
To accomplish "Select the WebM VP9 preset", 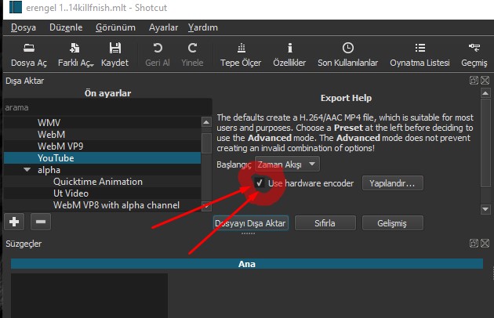I will pos(102,146).
